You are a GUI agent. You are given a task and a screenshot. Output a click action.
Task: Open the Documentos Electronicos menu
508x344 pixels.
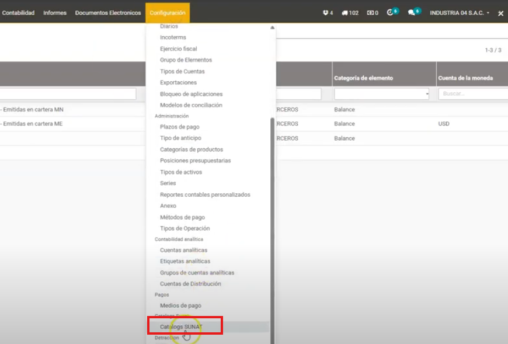point(108,13)
